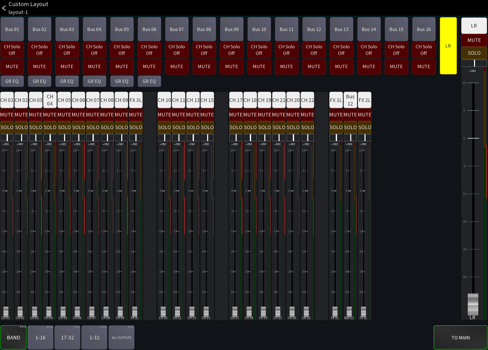Solo the LR master output
488x350 pixels.
[474, 53]
